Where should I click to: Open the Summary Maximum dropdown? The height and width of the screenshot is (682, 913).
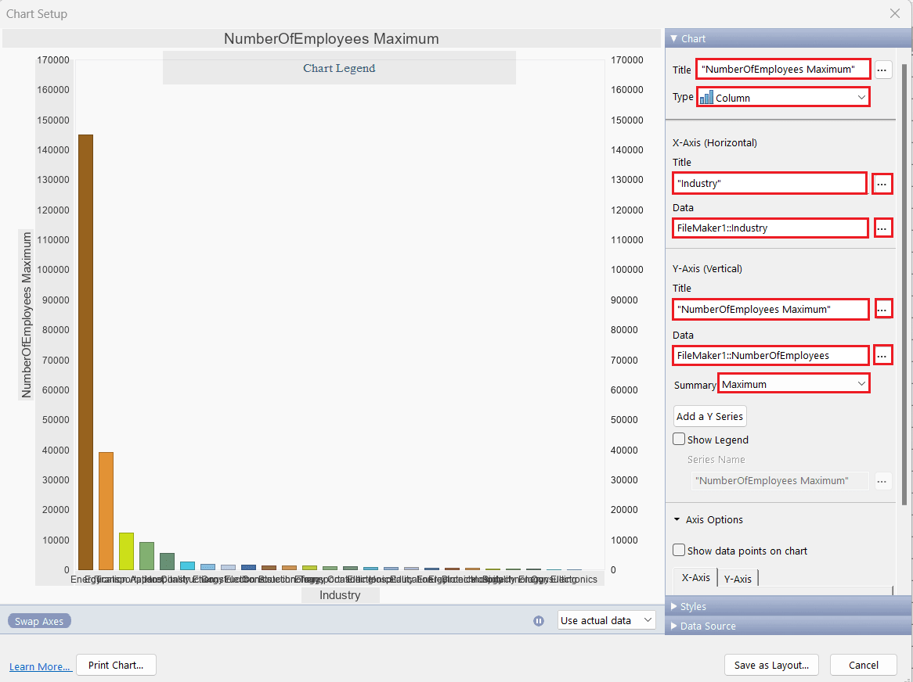[x=793, y=384]
